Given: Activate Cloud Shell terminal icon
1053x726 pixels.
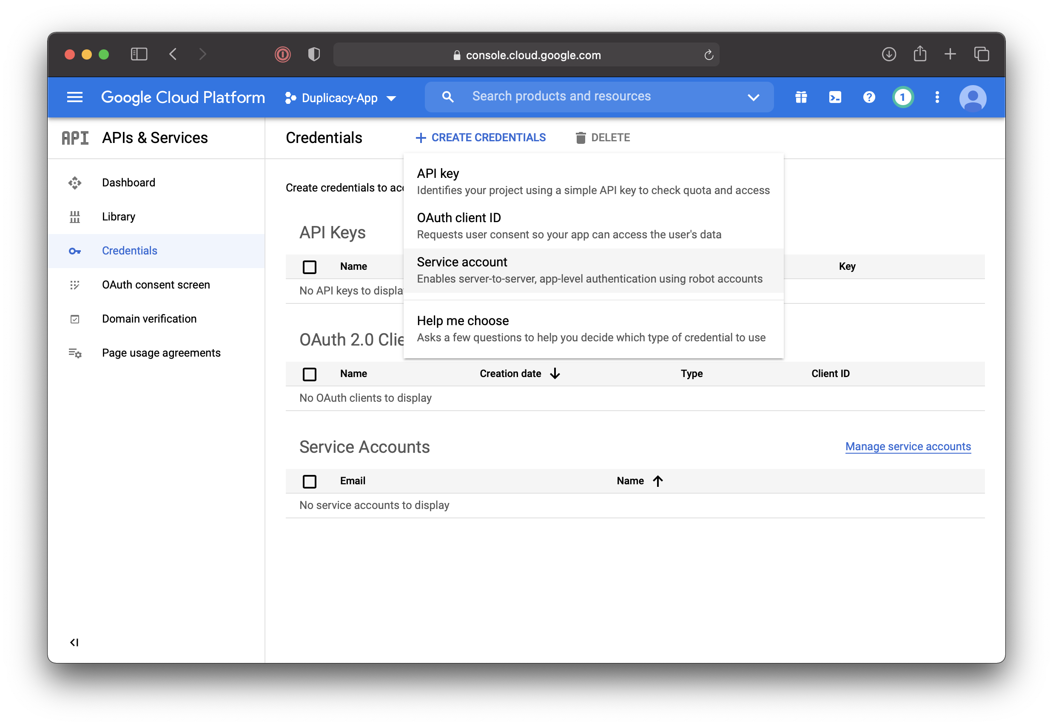Looking at the screenshot, I should point(835,97).
